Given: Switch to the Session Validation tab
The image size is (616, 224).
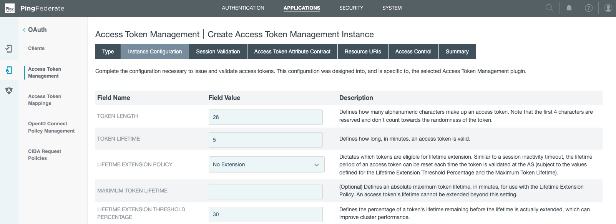Looking at the screenshot, I should coord(218,51).
